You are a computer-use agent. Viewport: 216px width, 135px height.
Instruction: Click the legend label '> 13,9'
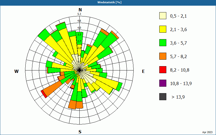[x=178, y=97]
